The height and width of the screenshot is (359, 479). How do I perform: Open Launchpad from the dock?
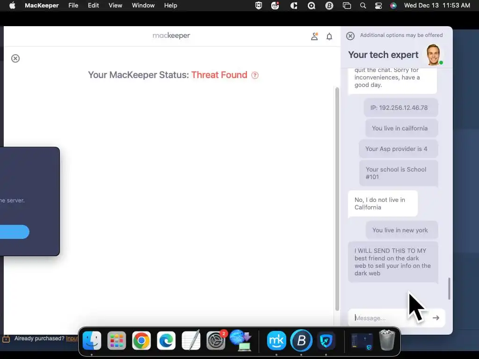click(x=116, y=340)
